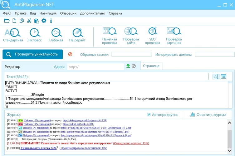Click Проигнорировано подстановок: 0% link

pos(83,148)
